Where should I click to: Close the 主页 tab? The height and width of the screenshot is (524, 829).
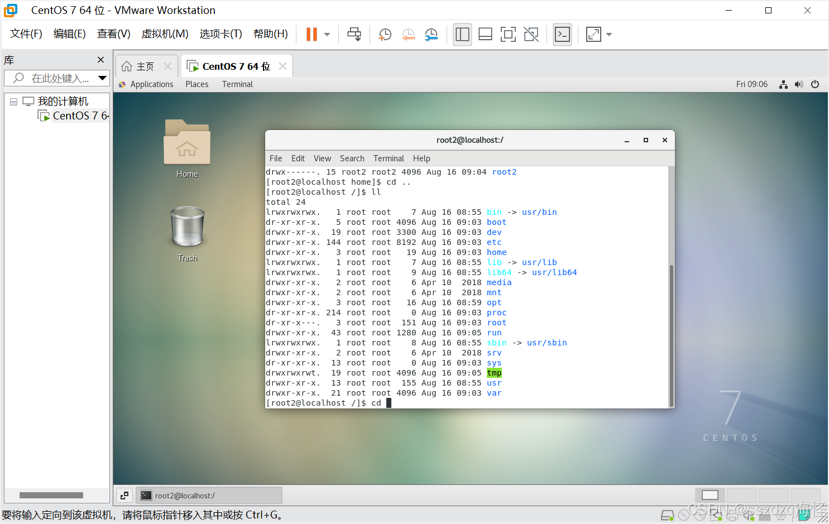167,66
